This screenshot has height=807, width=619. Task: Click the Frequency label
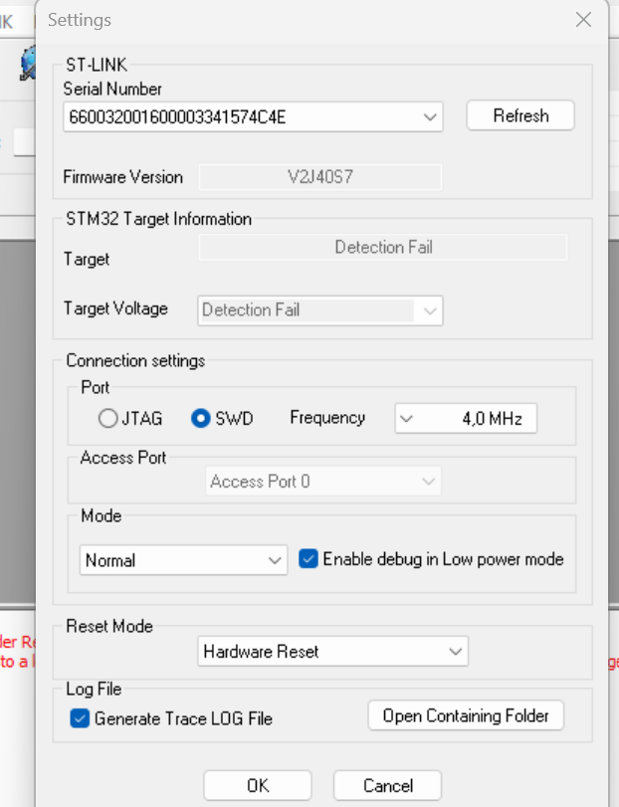(x=327, y=417)
